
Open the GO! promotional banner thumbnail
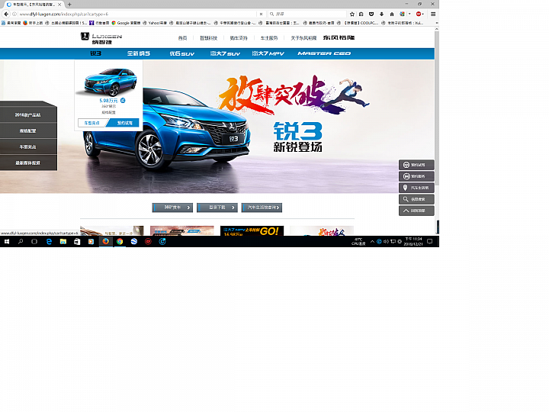[252, 230]
